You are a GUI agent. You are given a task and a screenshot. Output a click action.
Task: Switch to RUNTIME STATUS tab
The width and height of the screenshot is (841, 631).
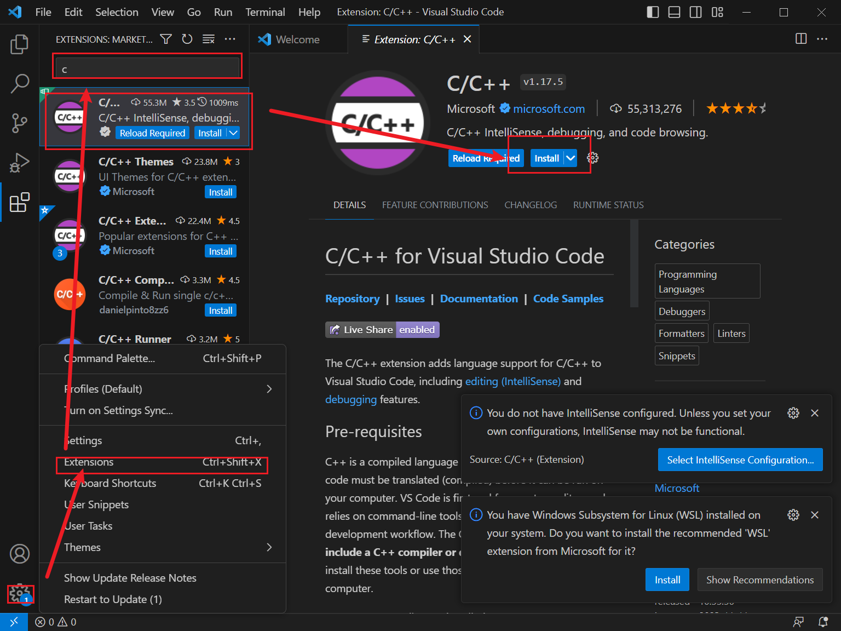click(x=608, y=205)
